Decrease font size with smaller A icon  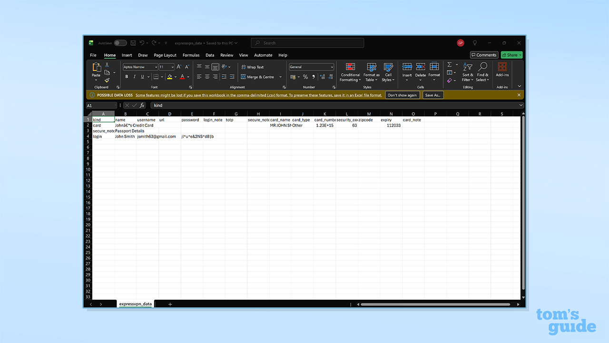(x=187, y=67)
